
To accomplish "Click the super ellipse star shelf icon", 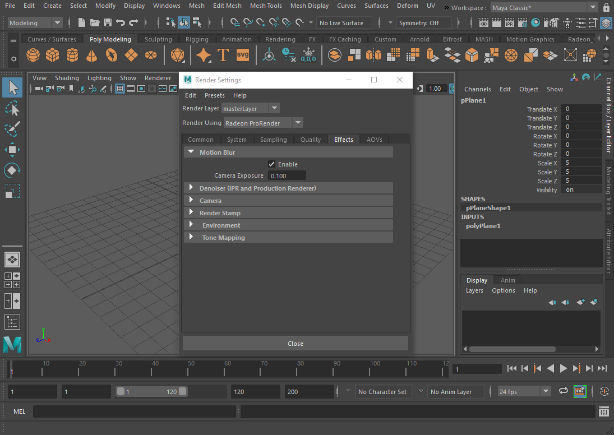I will (204, 55).
